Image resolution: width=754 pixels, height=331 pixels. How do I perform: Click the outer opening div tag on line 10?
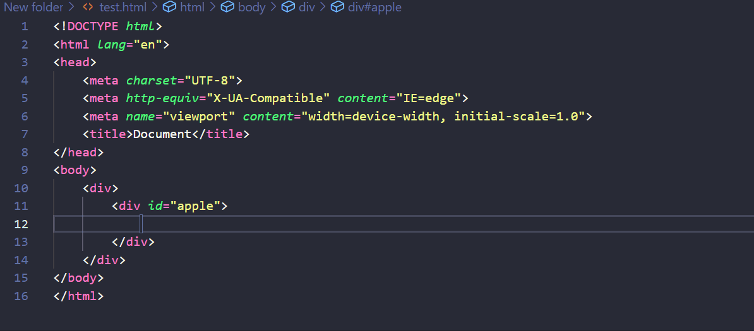point(100,188)
